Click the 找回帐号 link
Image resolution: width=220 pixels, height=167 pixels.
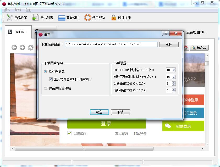[x=140, y=133]
